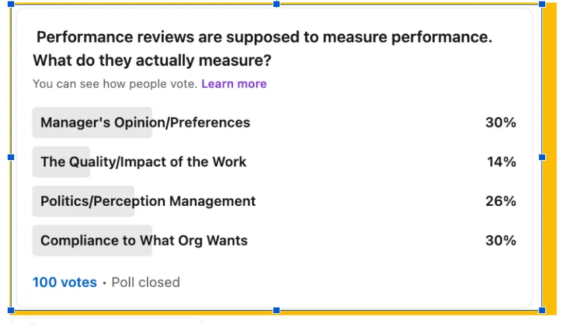The width and height of the screenshot is (567, 324).
Task: Grab the bottom-left corner resize handle
Action: pos(11,310)
